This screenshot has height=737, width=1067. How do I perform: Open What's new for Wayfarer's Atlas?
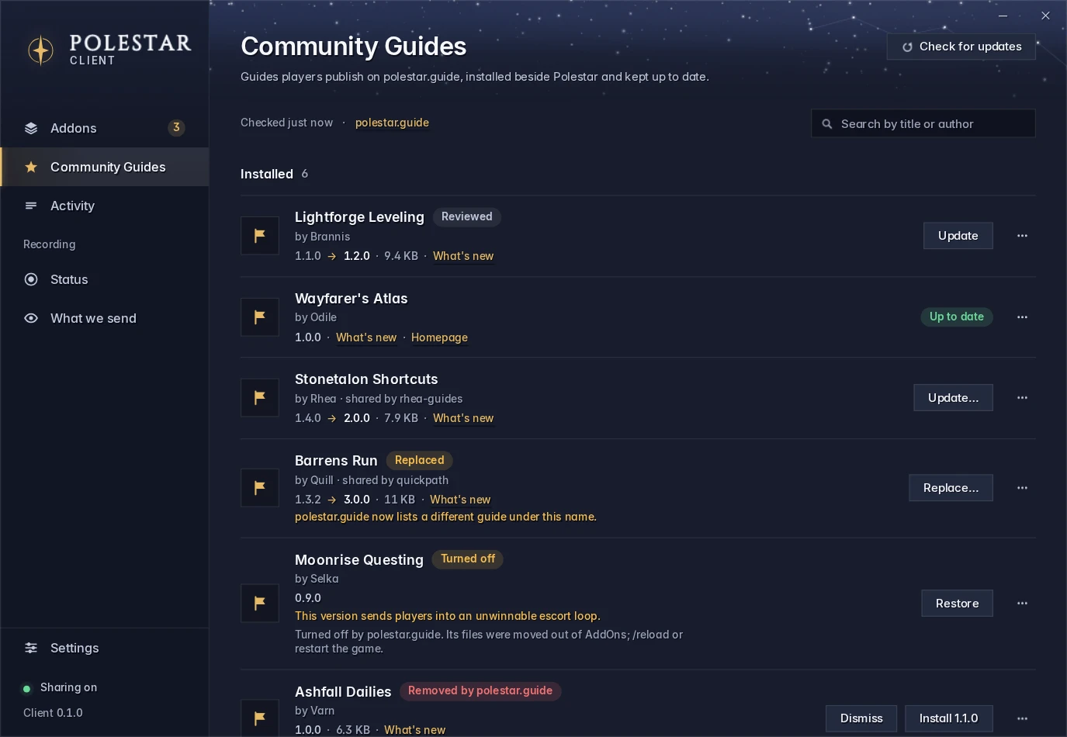[366, 337]
